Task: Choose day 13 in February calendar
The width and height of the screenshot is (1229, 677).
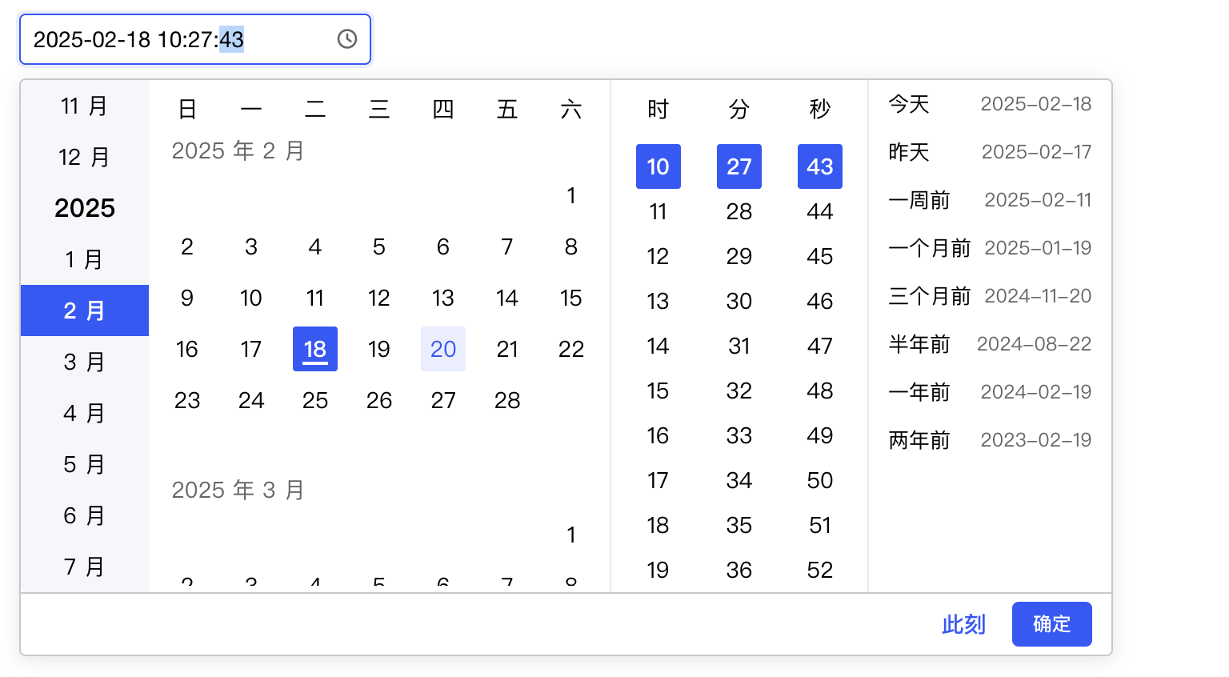Action: click(443, 298)
